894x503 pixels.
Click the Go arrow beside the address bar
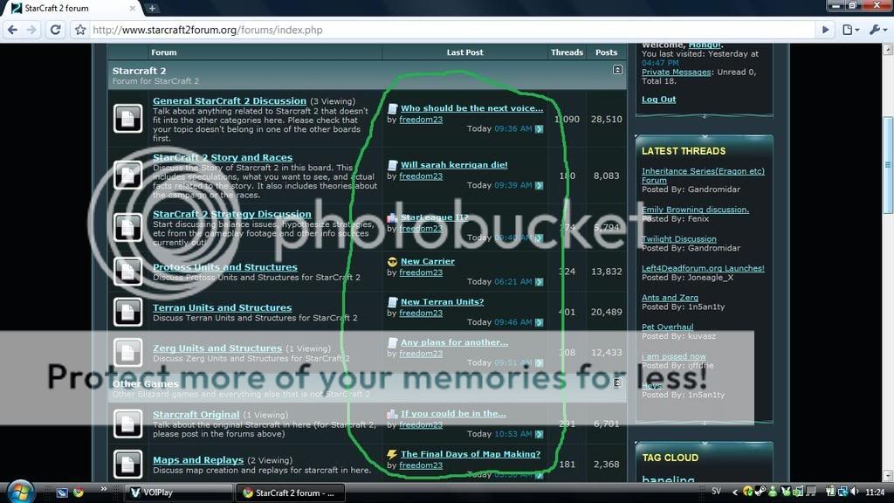825,30
